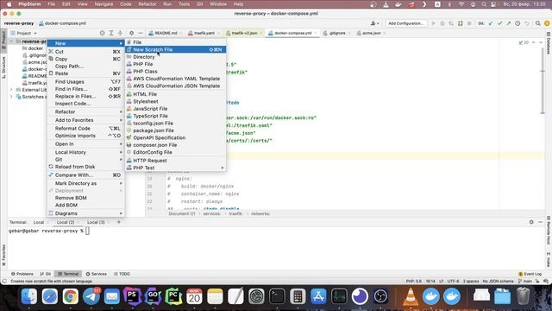Create an EditorConfig File
The width and height of the screenshot is (552, 311).
[175, 152]
